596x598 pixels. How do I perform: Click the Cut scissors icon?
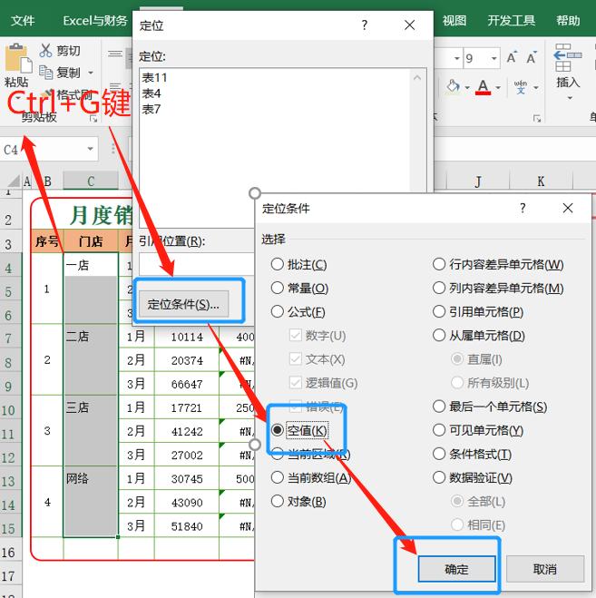[x=45, y=50]
